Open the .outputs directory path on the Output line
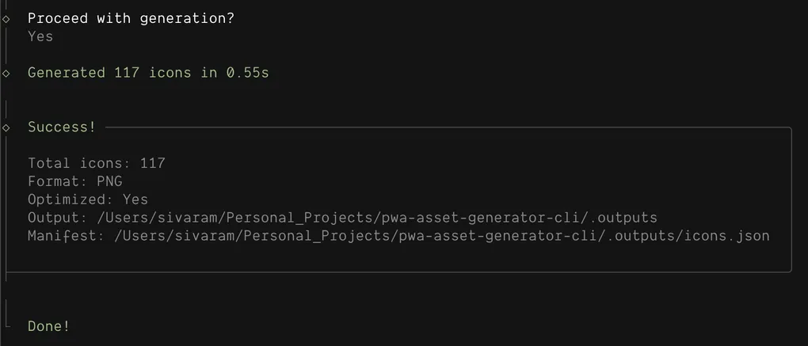 tap(380, 218)
